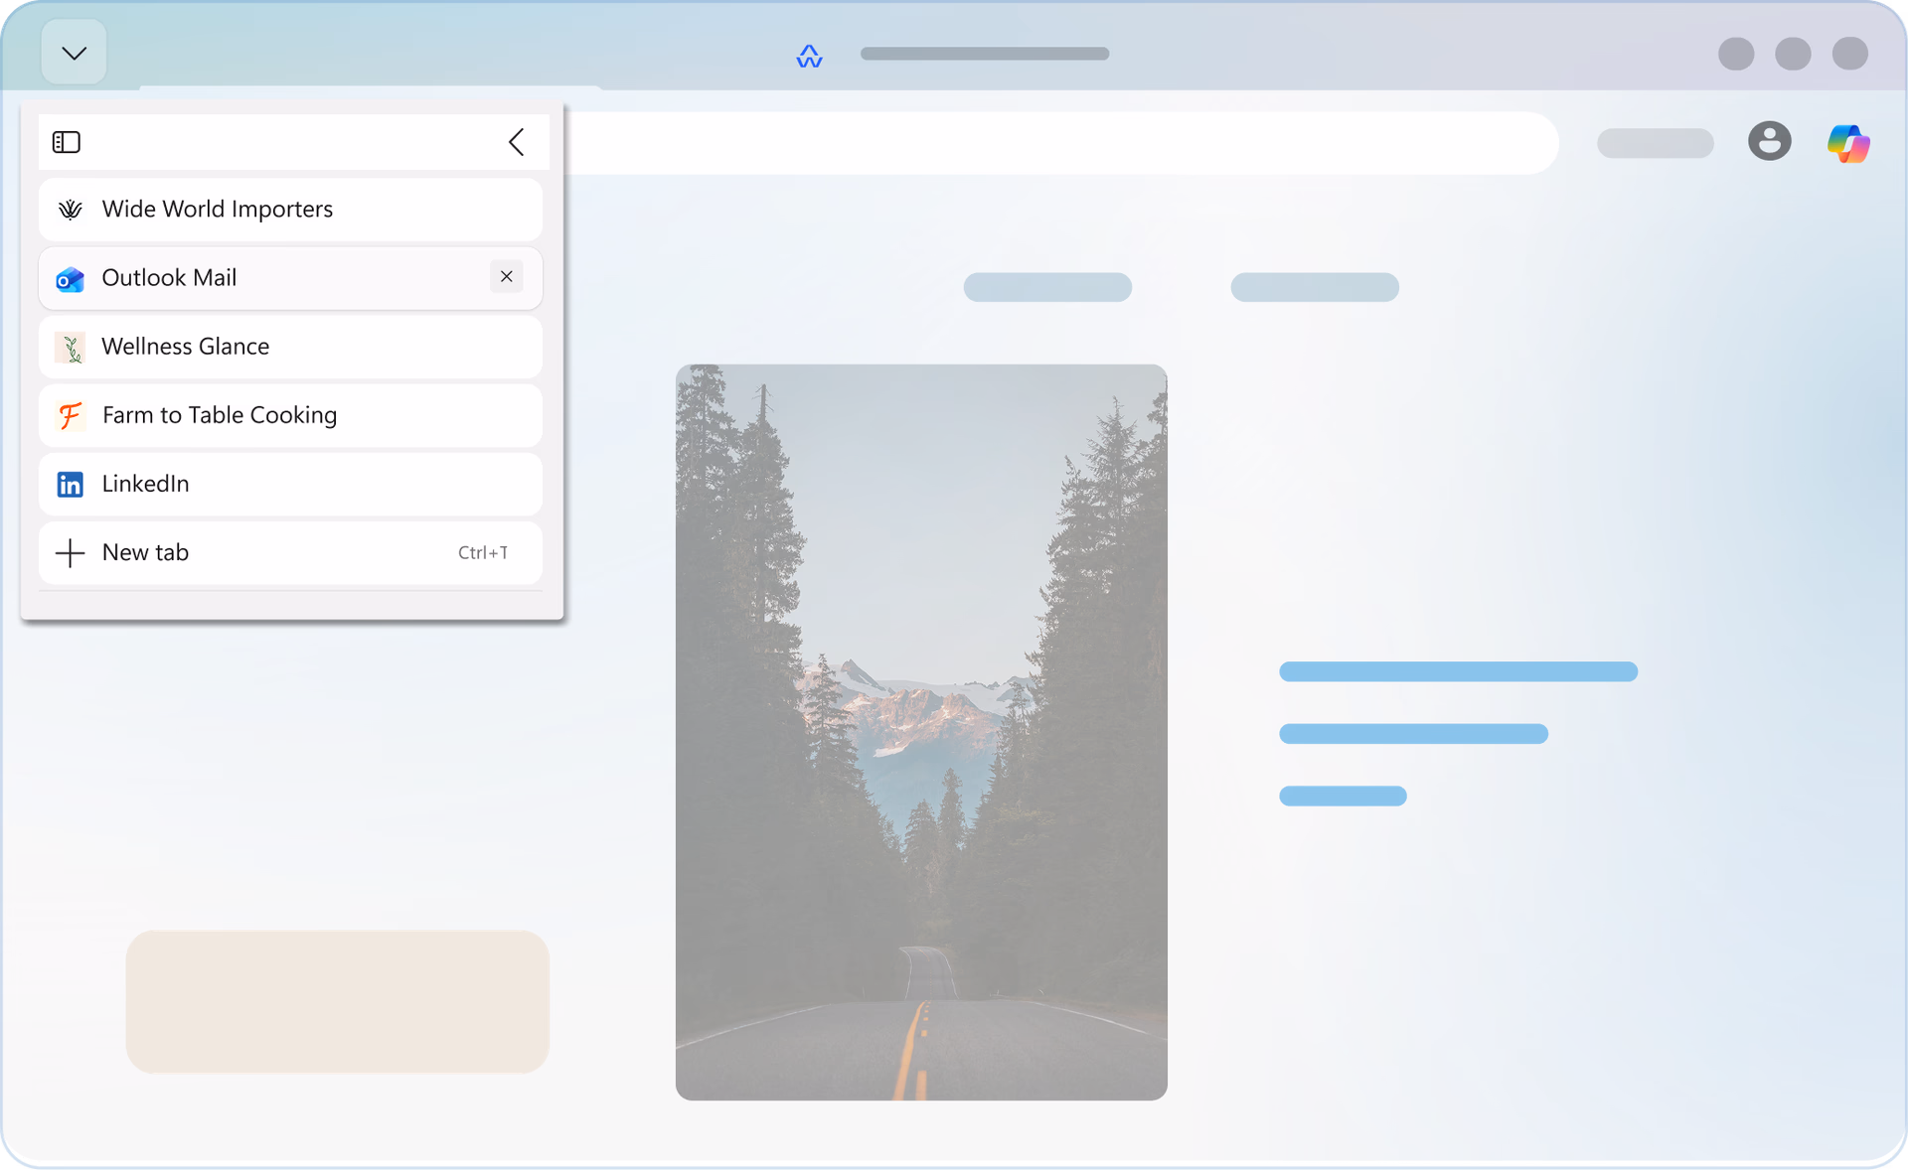The height and width of the screenshot is (1170, 1908).
Task: Click the Outlook Mail icon
Action: tap(70, 279)
